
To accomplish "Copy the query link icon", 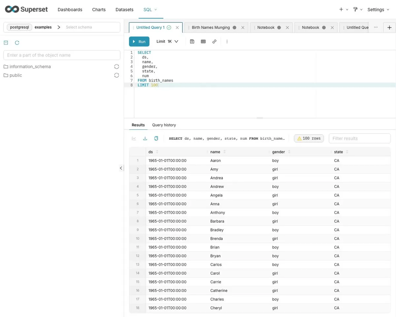I will pyautogui.click(x=214, y=42).
